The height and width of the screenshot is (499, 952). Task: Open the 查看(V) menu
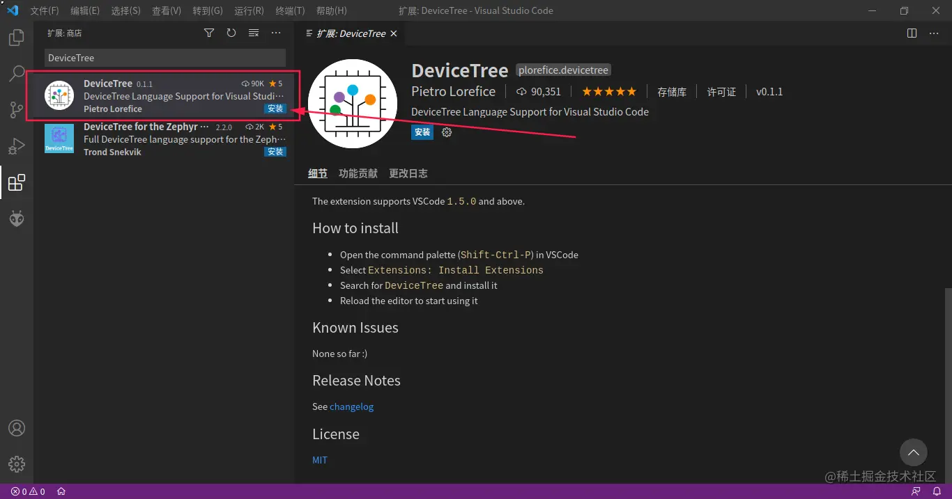[167, 10]
